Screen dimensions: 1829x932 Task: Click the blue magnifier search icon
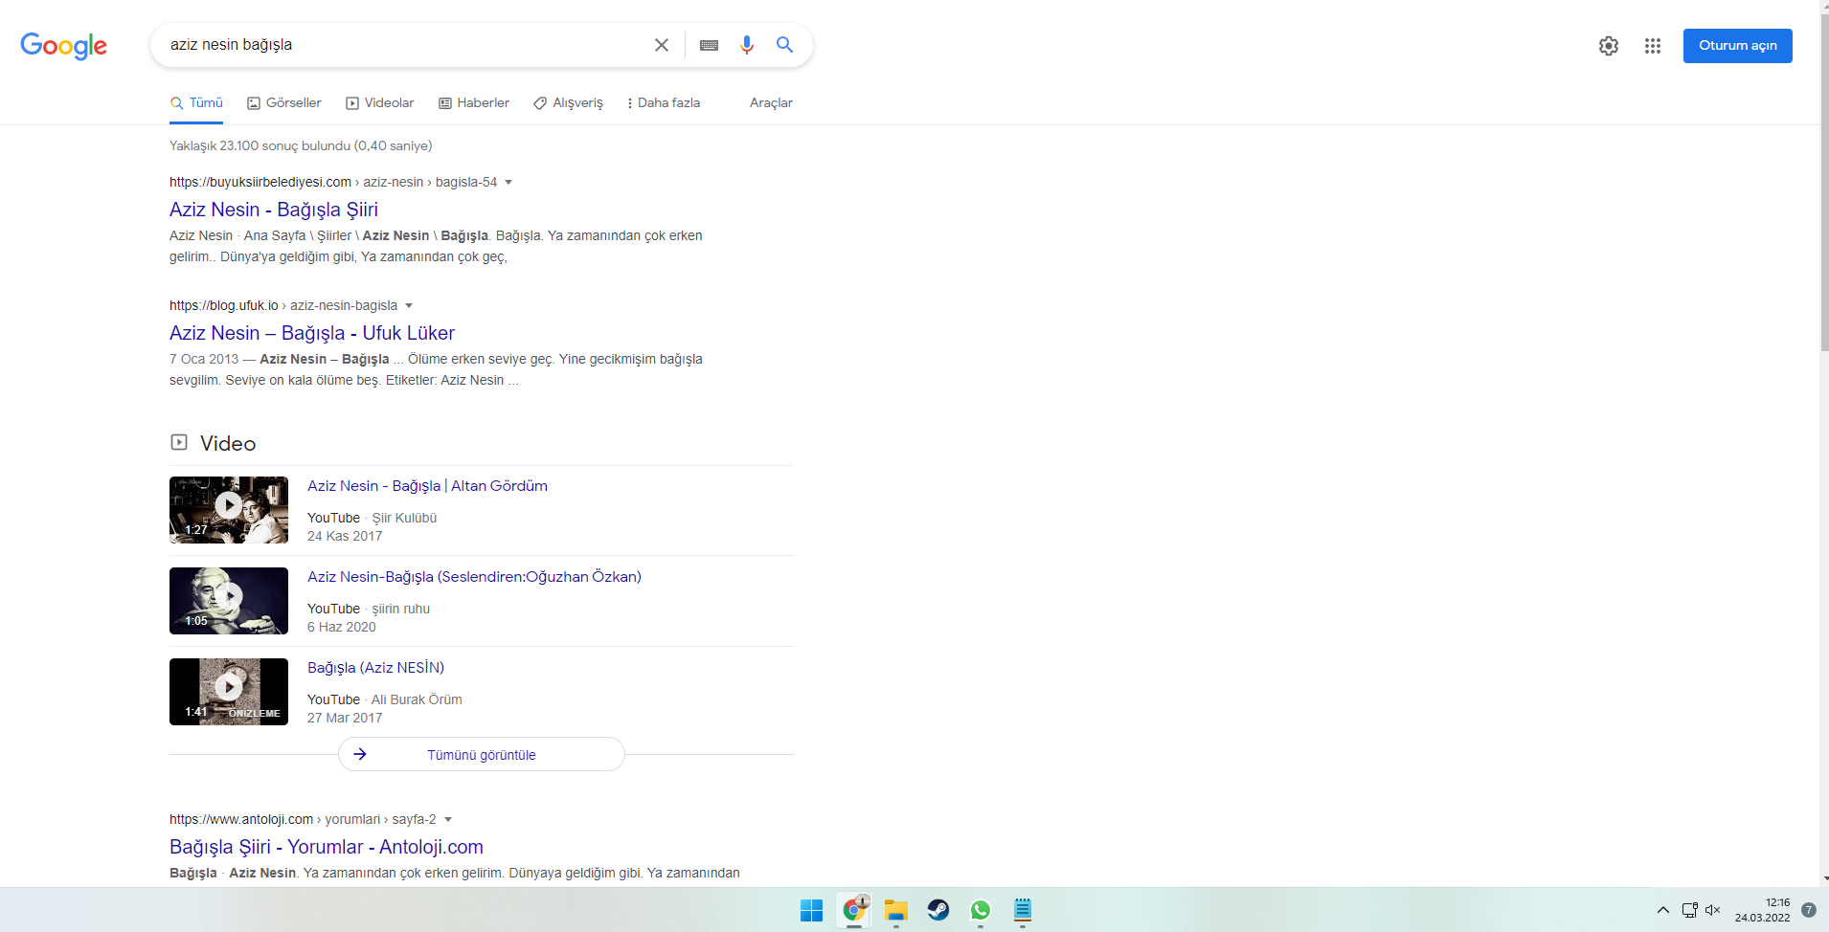click(x=785, y=45)
